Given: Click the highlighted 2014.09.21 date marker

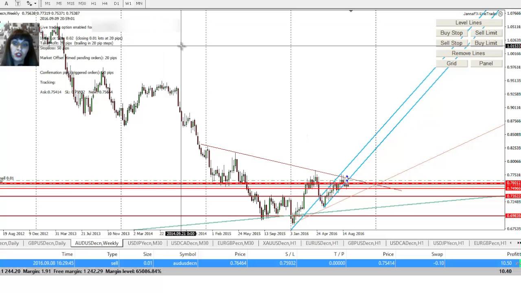Looking at the screenshot, I should tap(181, 234).
